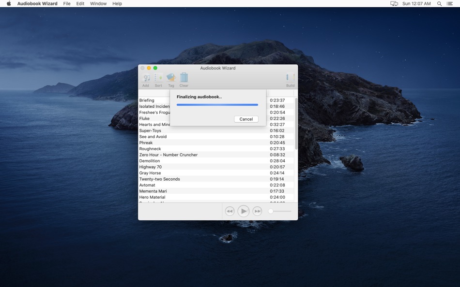The height and width of the screenshot is (287, 460).
Task: Click the clock showing Sun 12:07 AM
Action: tap(416, 3)
